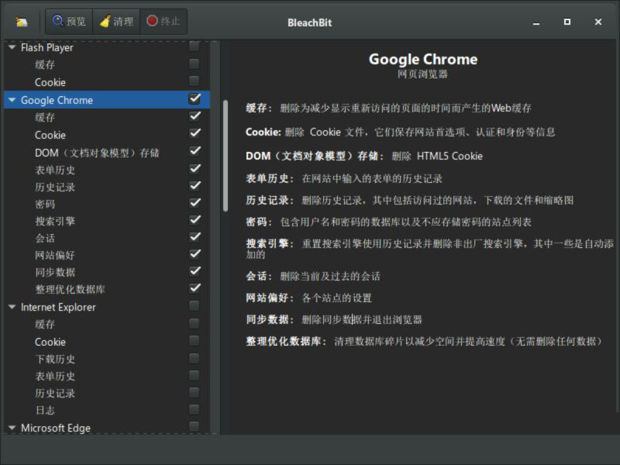Select the 整理优化数据库 row
This screenshot has width=620, height=465.
[x=70, y=289]
